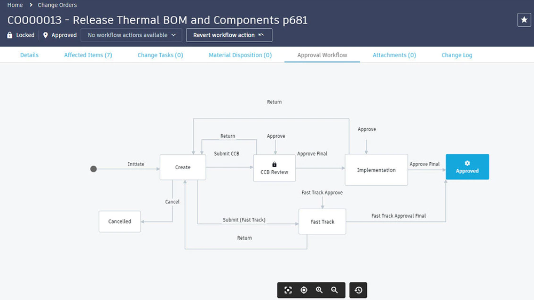Open the Change Tasks (0) tab
Image resolution: width=534 pixels, height=300 pixels.
(160, 55)
